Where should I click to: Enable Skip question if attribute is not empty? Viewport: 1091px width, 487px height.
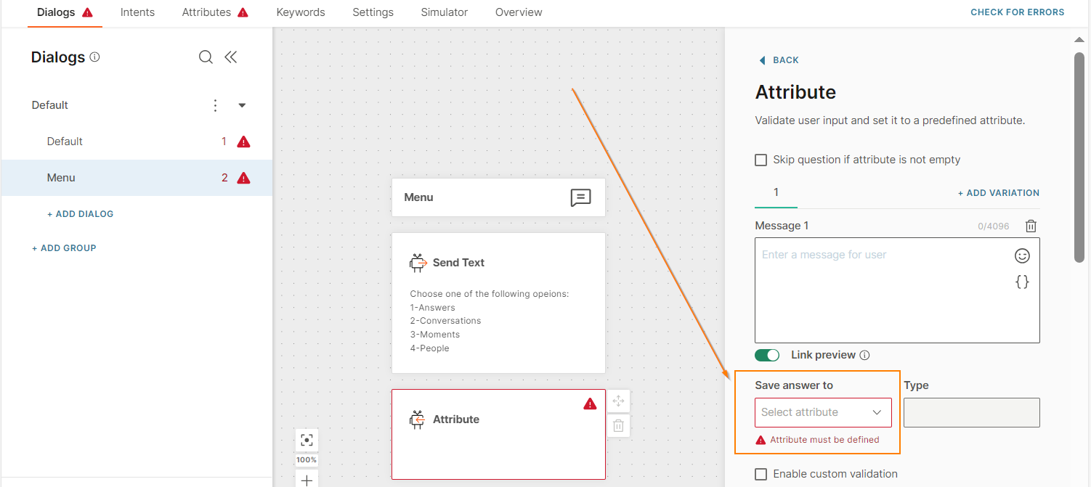(761, 160)
